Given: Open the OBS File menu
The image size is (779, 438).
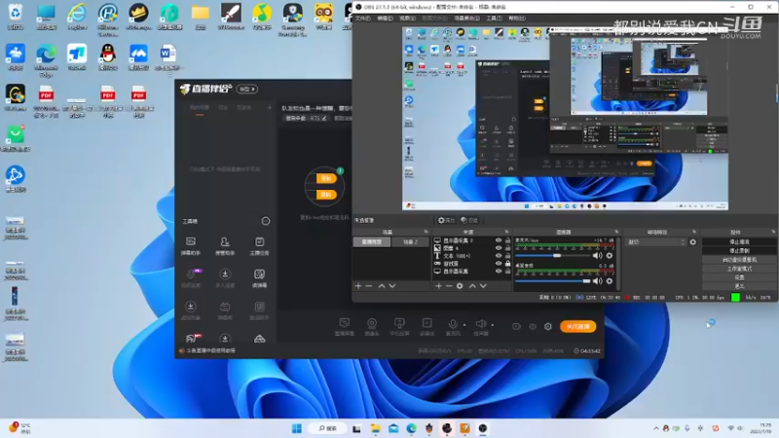Looking at the screenshot, I should (x=362, y=18).
